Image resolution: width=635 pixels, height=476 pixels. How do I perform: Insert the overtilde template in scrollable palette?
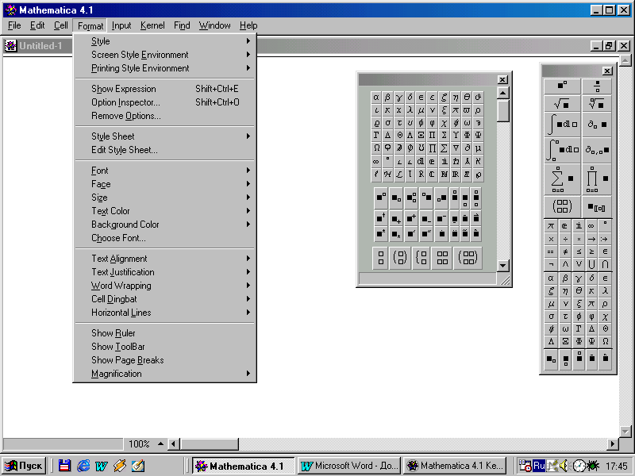[x=465, y=233]
